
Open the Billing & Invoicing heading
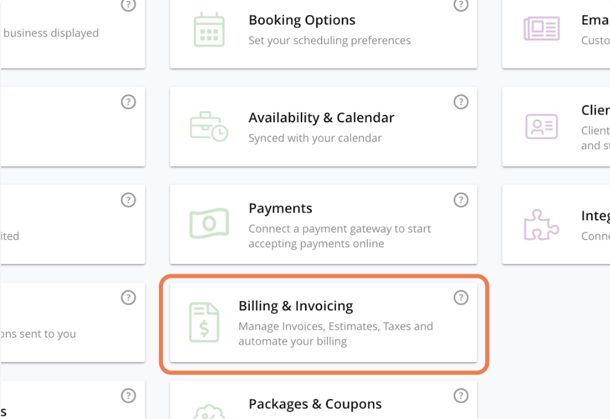click(x=295, y=306)
